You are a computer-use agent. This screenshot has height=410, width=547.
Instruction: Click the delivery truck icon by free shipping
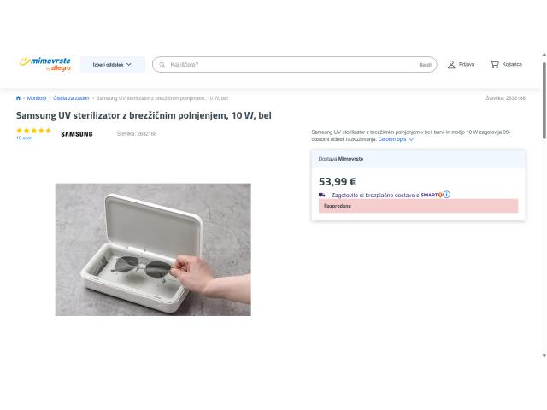[322, 195]
